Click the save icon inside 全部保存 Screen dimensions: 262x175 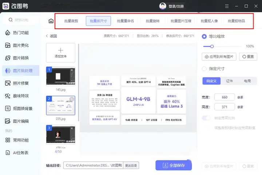tap(165, 165)
